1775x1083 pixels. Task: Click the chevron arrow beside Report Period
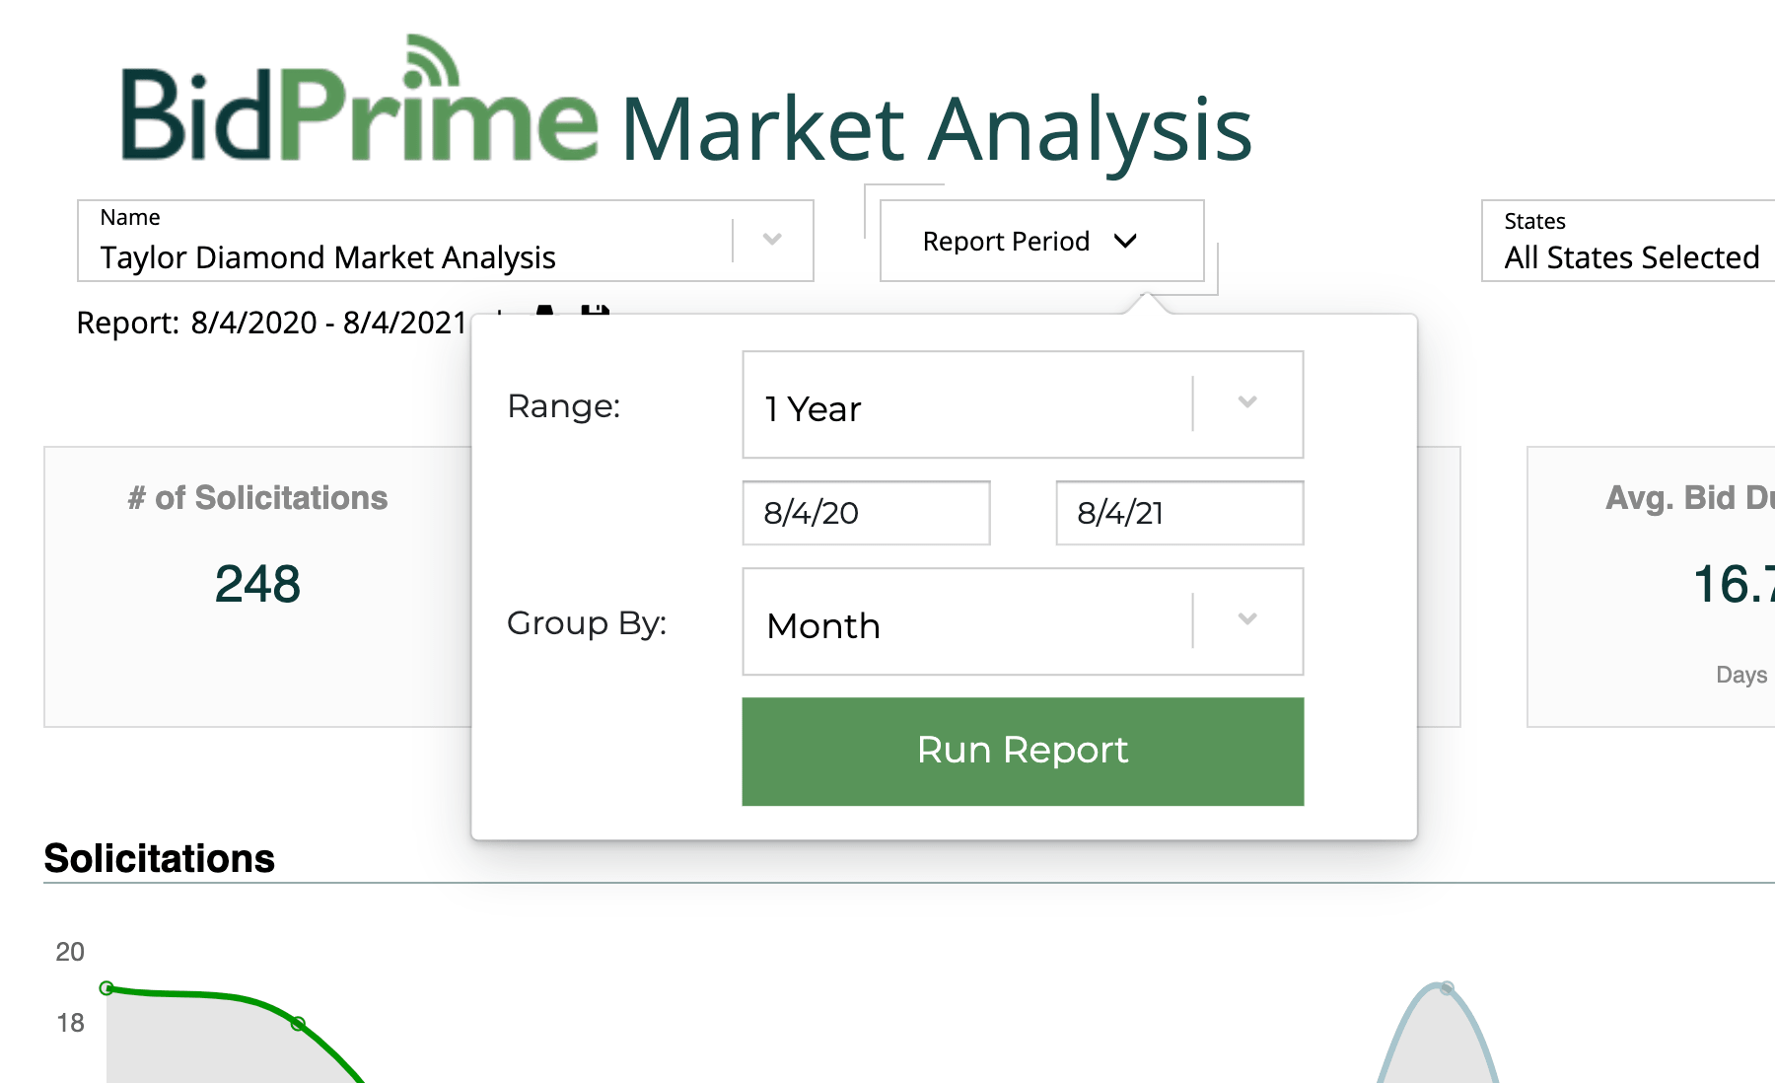point(1125,242)
